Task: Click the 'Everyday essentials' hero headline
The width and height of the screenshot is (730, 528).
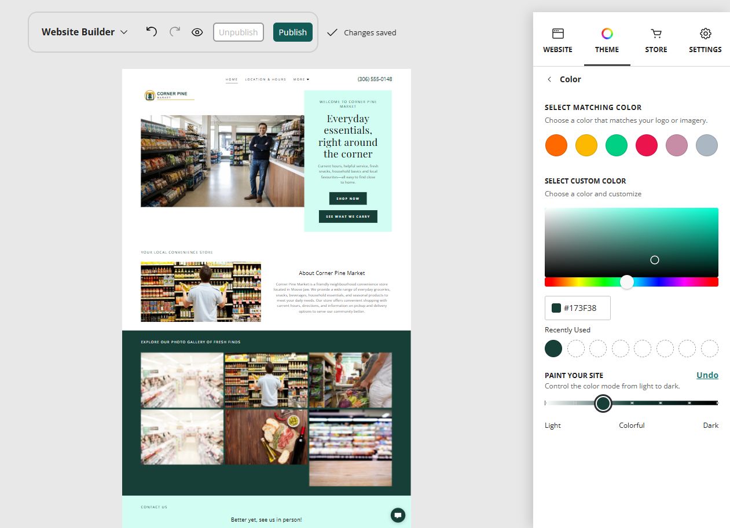Action: pyautogui.click(x=348, y=136)
